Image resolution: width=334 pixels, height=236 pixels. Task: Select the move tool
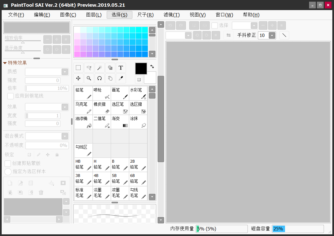78,78
